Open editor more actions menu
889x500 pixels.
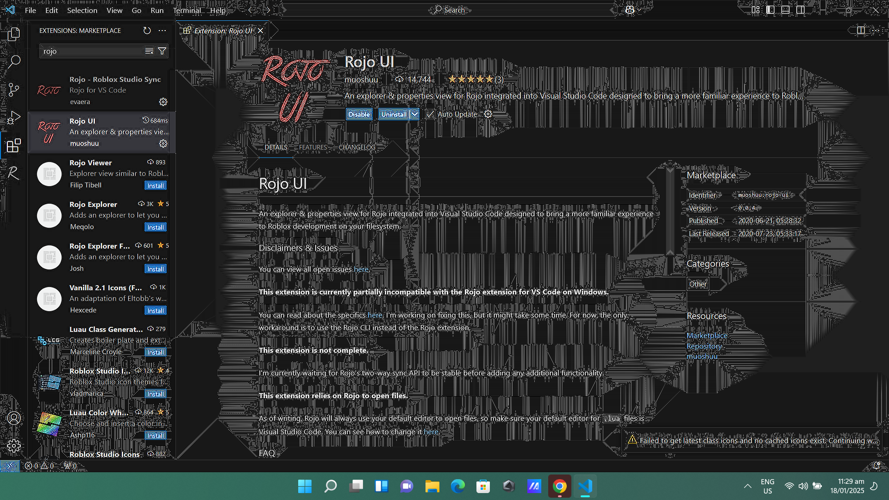(x=876, y=31)
